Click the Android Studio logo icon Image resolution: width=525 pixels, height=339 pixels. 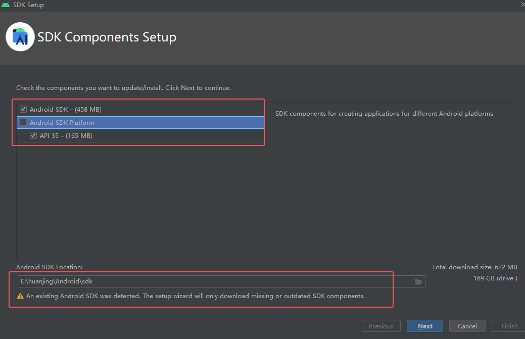[20, 37]
